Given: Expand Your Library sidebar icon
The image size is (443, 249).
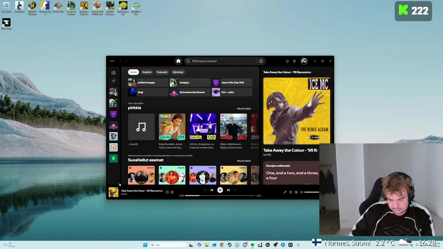Looking at the screenshot, I should 113,73.
